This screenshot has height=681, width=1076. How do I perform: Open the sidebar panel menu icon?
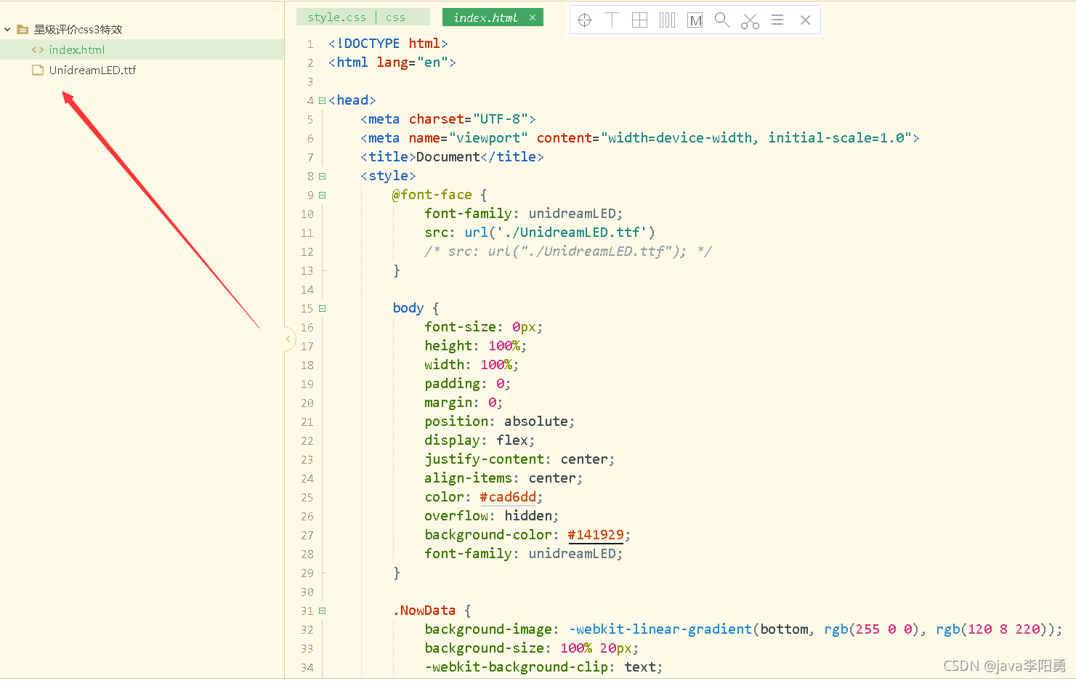pyautogui.click(x=275, y=9)
